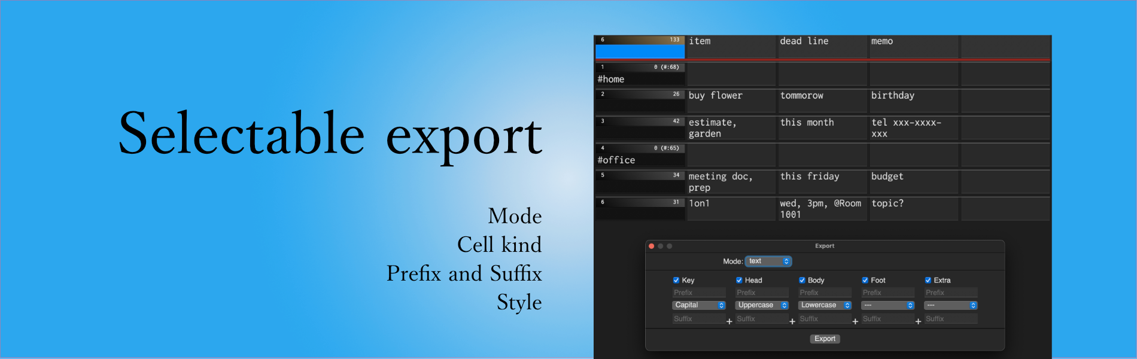Select the 'item' header cell
1137x359 pixels.
coord(731,47)
